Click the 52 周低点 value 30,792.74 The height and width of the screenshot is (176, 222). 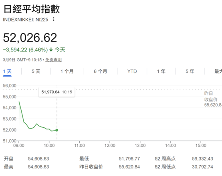(x=202, y=167)
